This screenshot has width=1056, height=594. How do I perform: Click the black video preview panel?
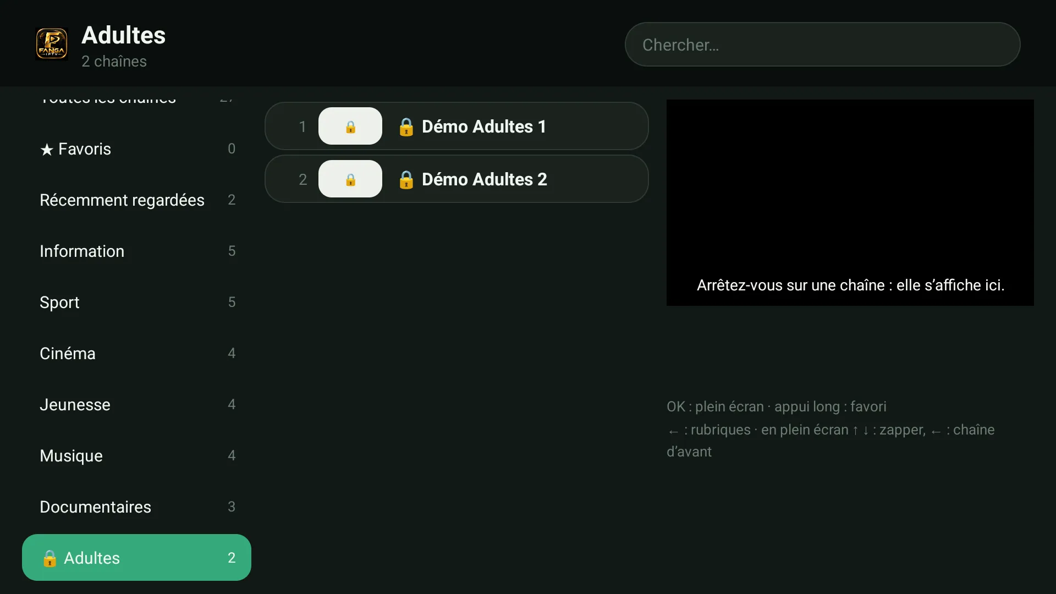(x=850, y=202)
